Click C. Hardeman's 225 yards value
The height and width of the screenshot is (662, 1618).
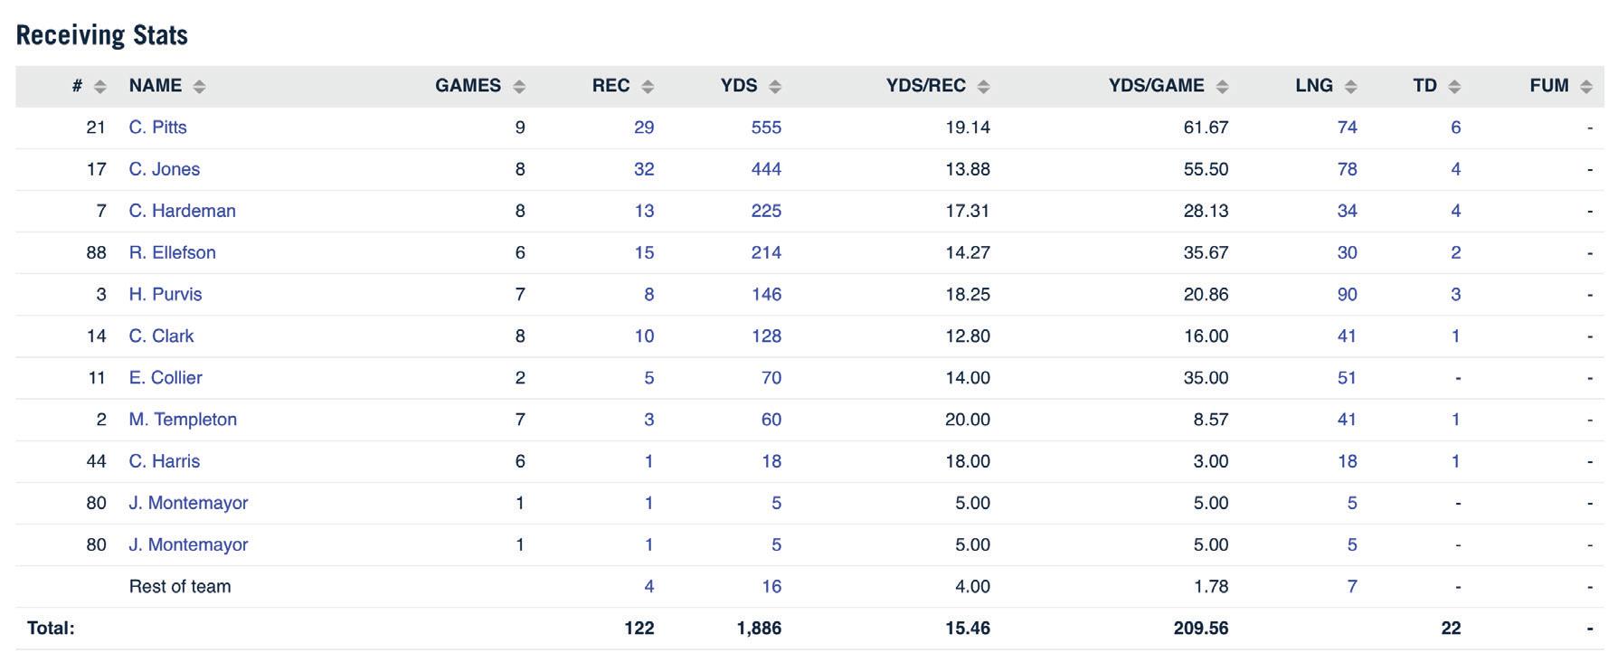[x=766, y=211]
